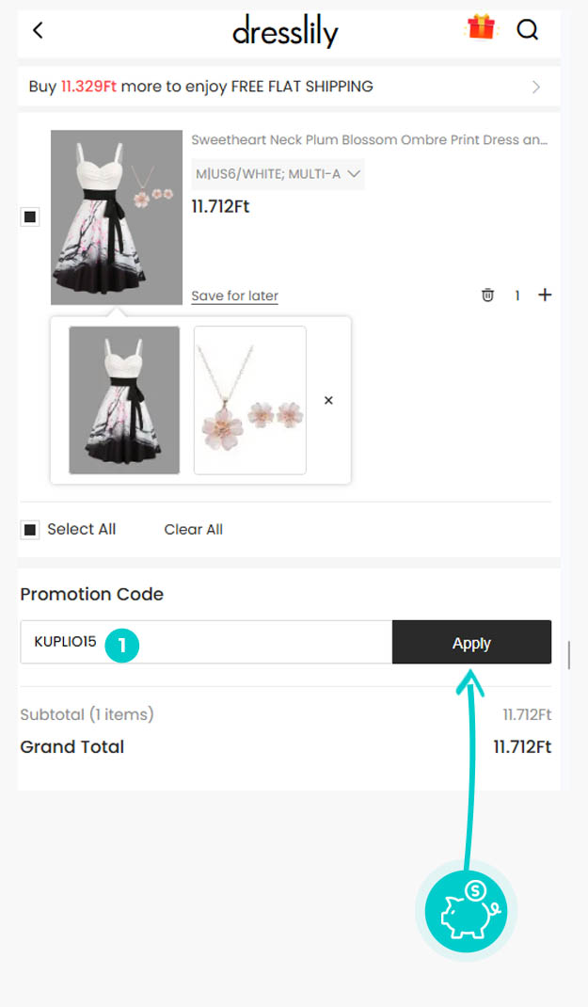Open search with the magnifier icon
Viewport: 588px width, 1007px height.
click(x=528, y=29)
